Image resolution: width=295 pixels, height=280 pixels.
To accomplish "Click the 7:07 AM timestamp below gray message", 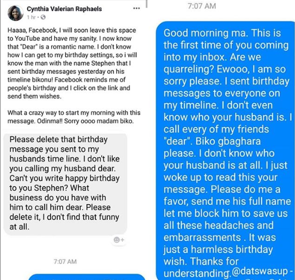I will [x=65, y=261].
